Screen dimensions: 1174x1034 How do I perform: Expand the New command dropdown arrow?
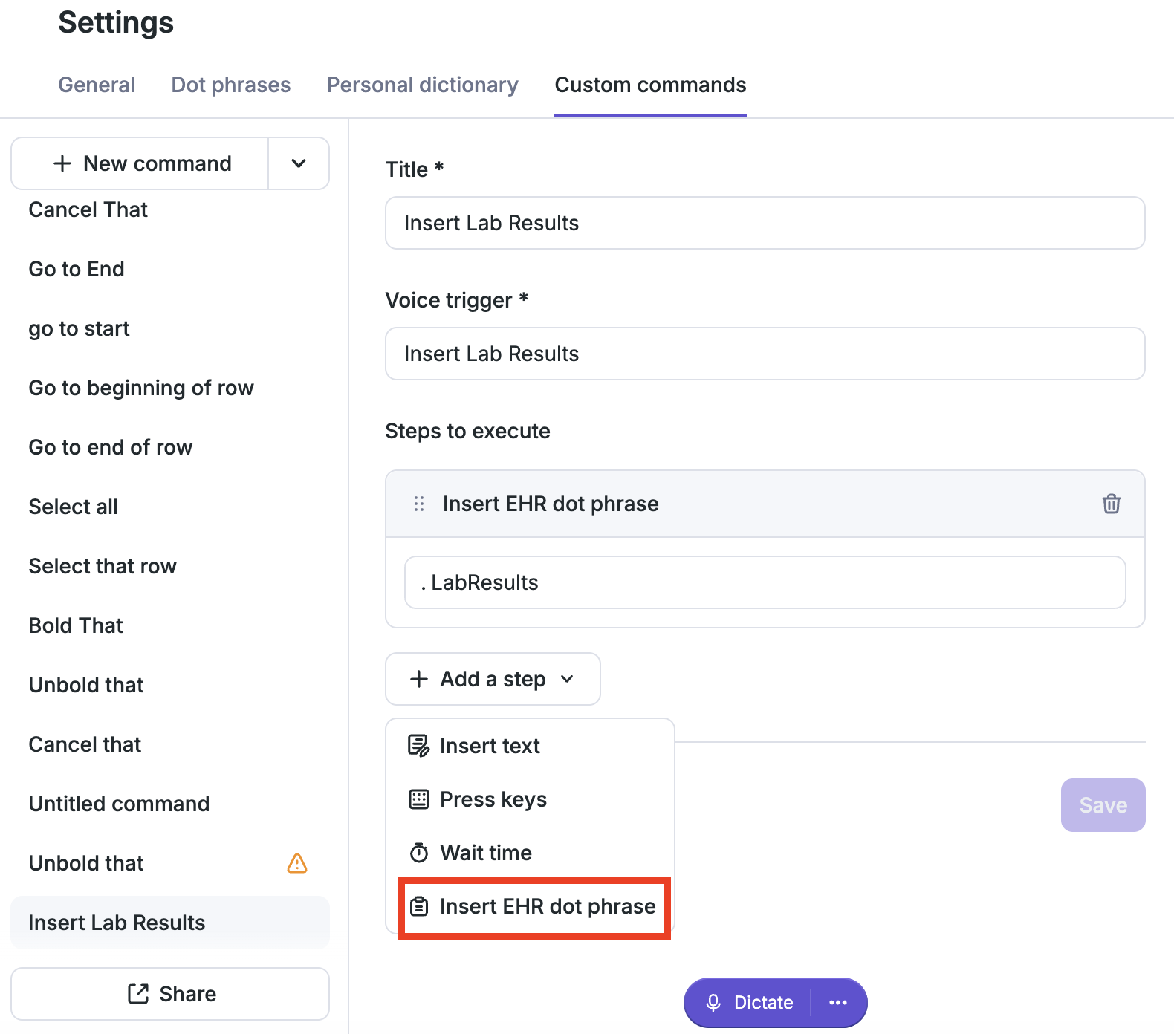pyautogui.click(x=299, y=163)
